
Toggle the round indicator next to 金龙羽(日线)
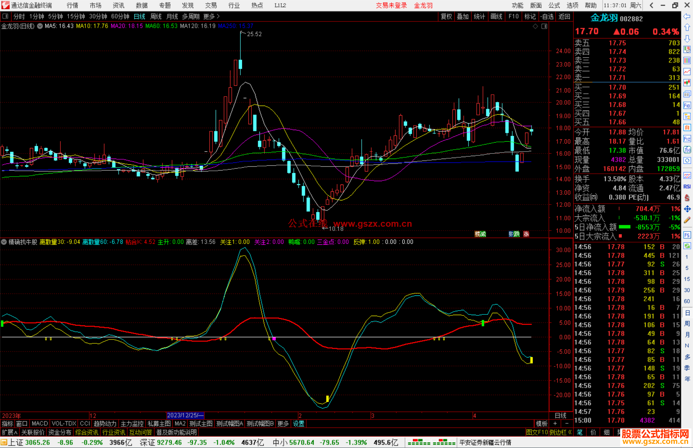(40, 26)
